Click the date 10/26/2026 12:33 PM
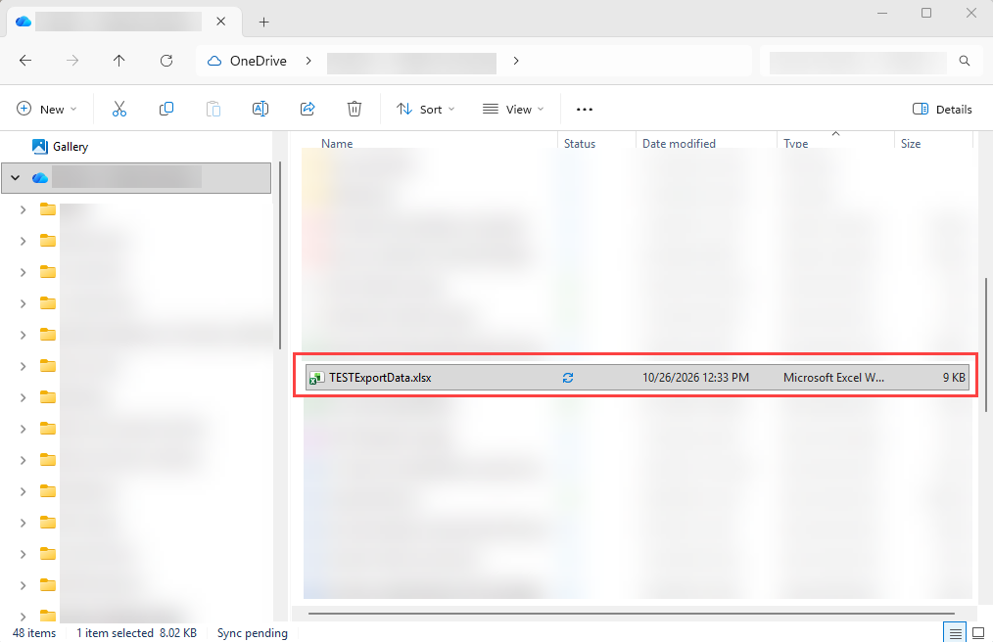The width and height of the screenshot is (993, 642). [695, 378]
